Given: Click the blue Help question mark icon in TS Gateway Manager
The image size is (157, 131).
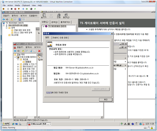Looking at the screenshot, I should pyautogui.click(x=20, y=19).
